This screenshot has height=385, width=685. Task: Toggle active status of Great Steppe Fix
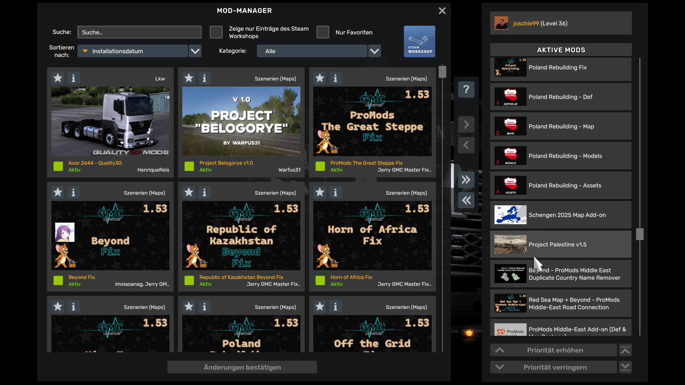[320, 166]
